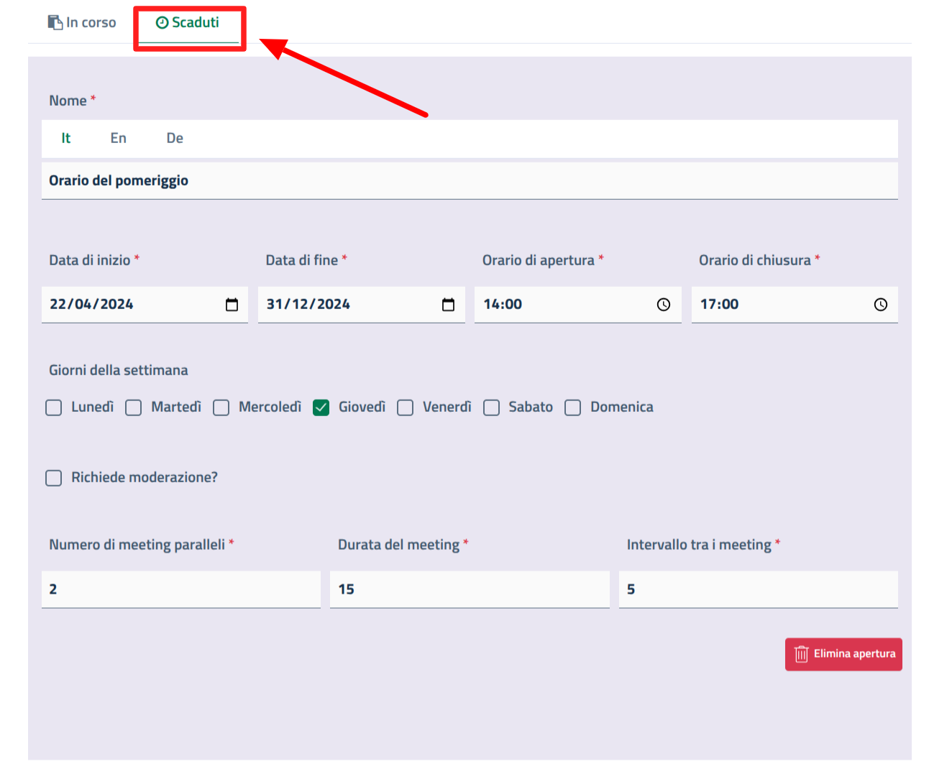This screenshot has height=774, width=929.
Task: Click the Intervallo tra i meeting field
Action: tap(758, 589)
